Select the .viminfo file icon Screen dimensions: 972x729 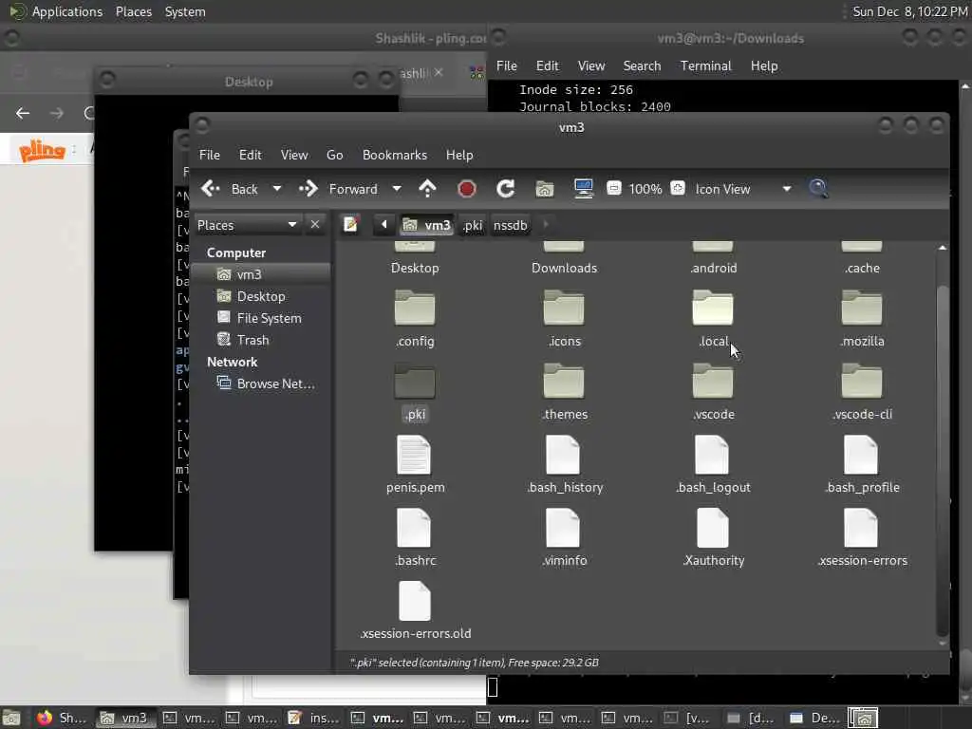click(563, 528)
